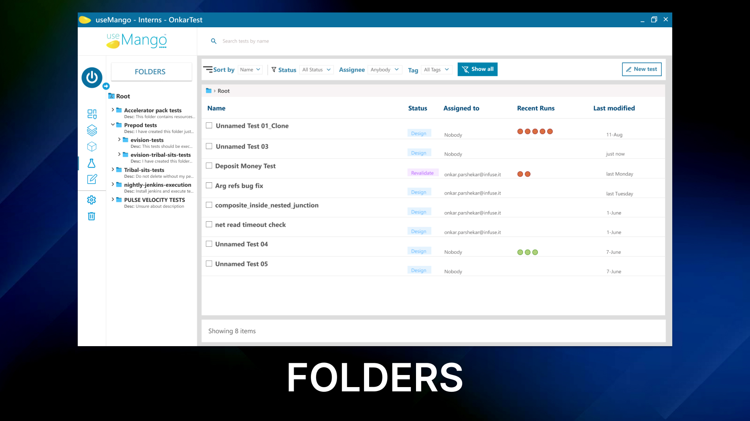The width and height of the screenshot is (750, 421).
Task: Click the edit/compose icon in the sidebar
Action: point(91,179)
